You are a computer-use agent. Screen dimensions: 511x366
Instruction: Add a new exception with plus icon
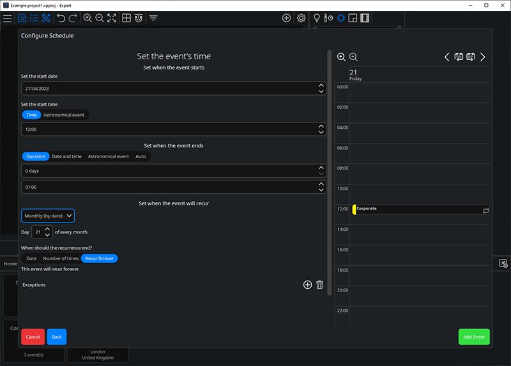[x=307, y=285]
